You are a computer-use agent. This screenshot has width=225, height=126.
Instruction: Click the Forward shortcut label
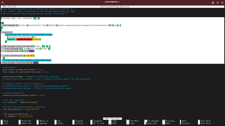[x=186, y=123]
